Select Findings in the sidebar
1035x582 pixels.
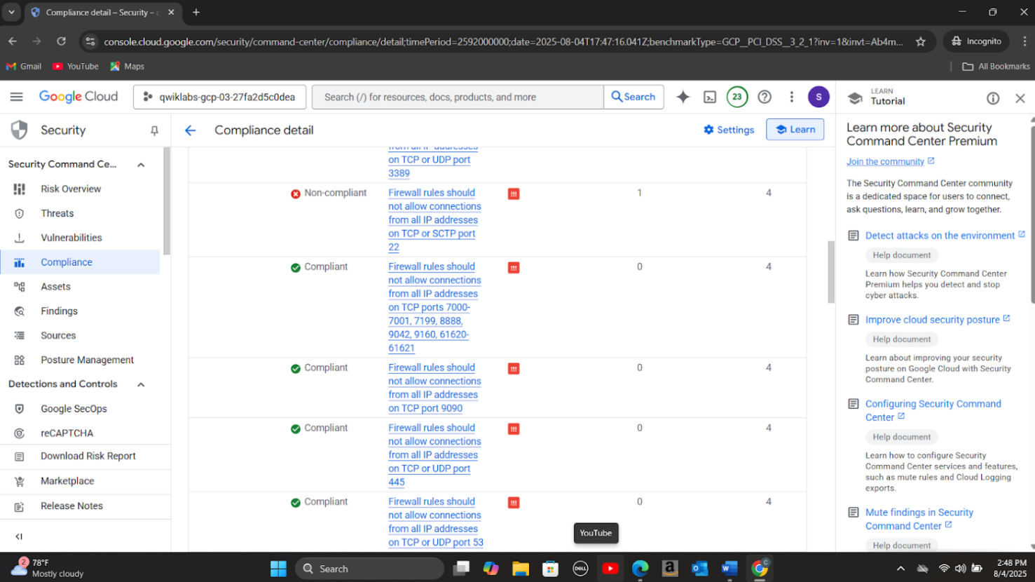click(59, 311)
